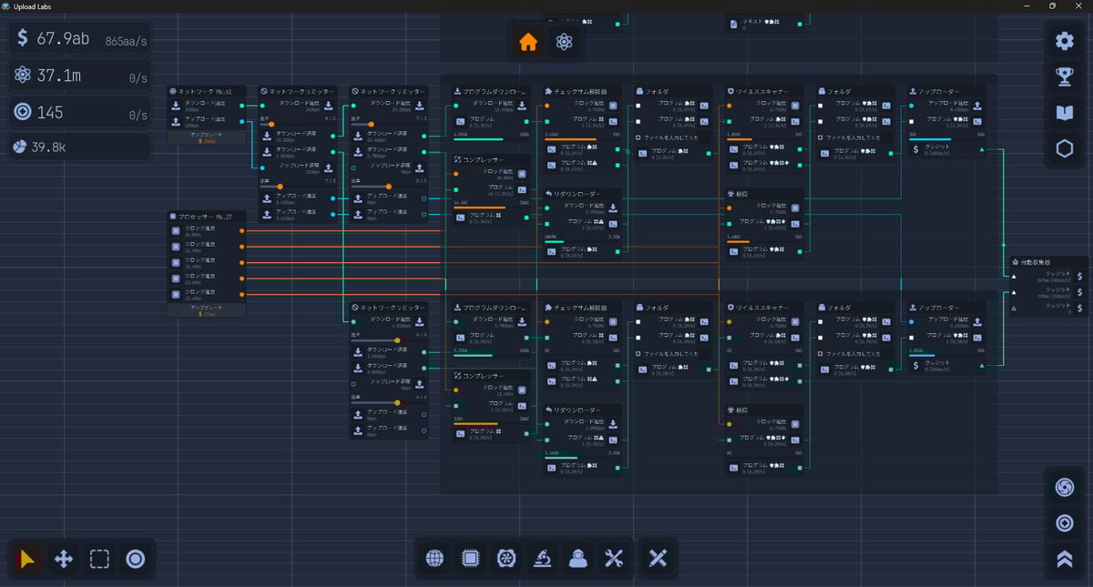Click アップグレード button on ネットワーク Mk.61 node
This screenshot has width=1093, height=587.
point(207,137)
